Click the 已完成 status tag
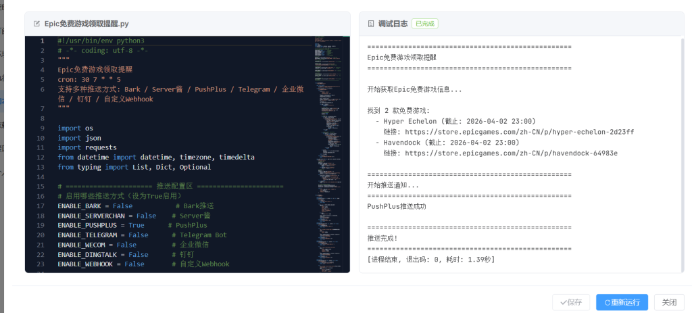The height and width of the screenshot is (313, 692). pos(424,24)
